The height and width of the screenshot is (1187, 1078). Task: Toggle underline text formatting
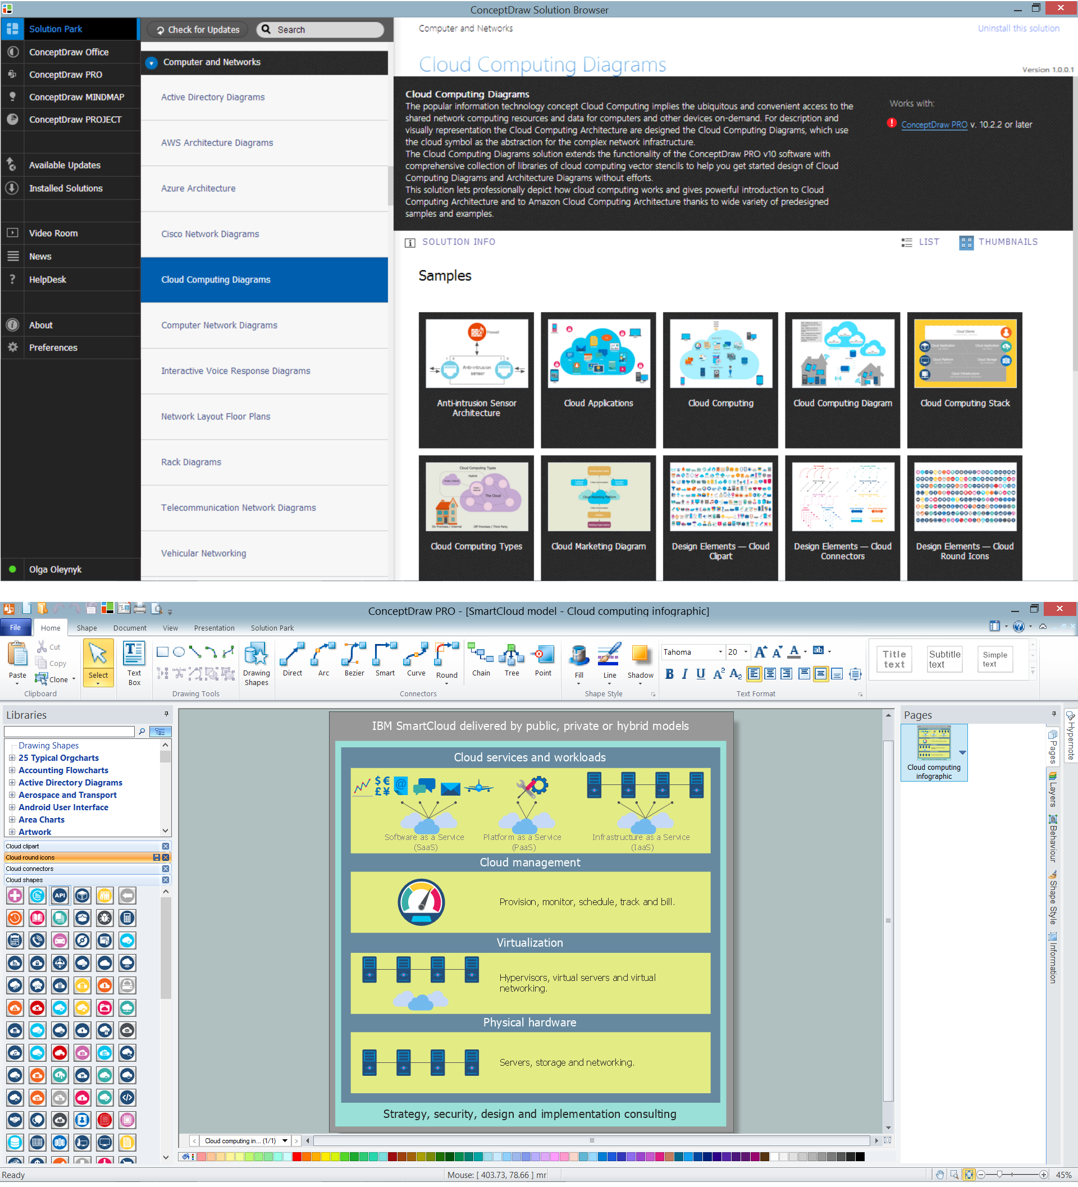point(701,674)
